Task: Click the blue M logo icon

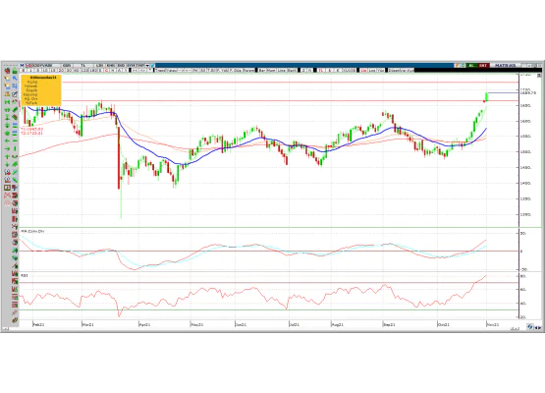Action: click(22, 65)
